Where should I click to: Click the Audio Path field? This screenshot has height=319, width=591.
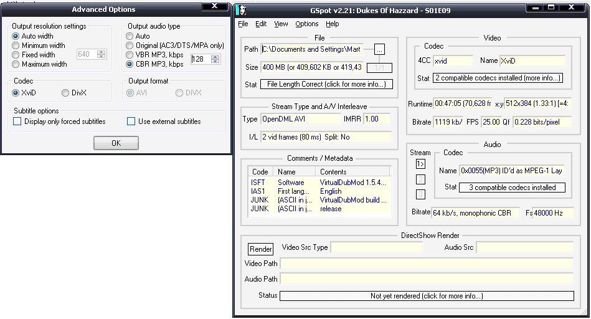(x=427, y=279)
